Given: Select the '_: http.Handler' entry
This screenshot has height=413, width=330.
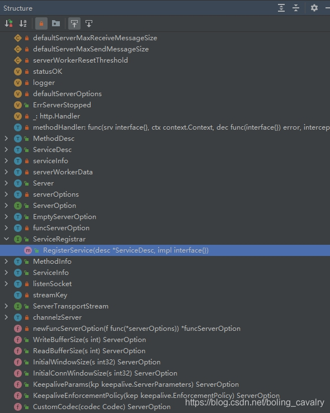Looking at the screenshot, I should tap(56, 116).
